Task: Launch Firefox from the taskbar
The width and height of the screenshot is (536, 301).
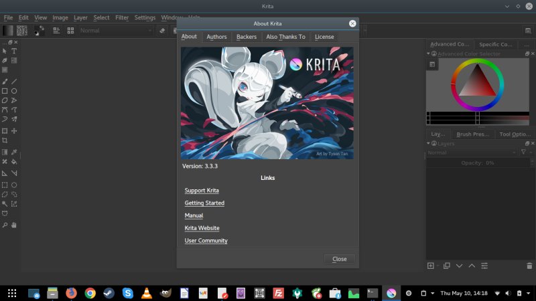Action: (x=72, y=293)
